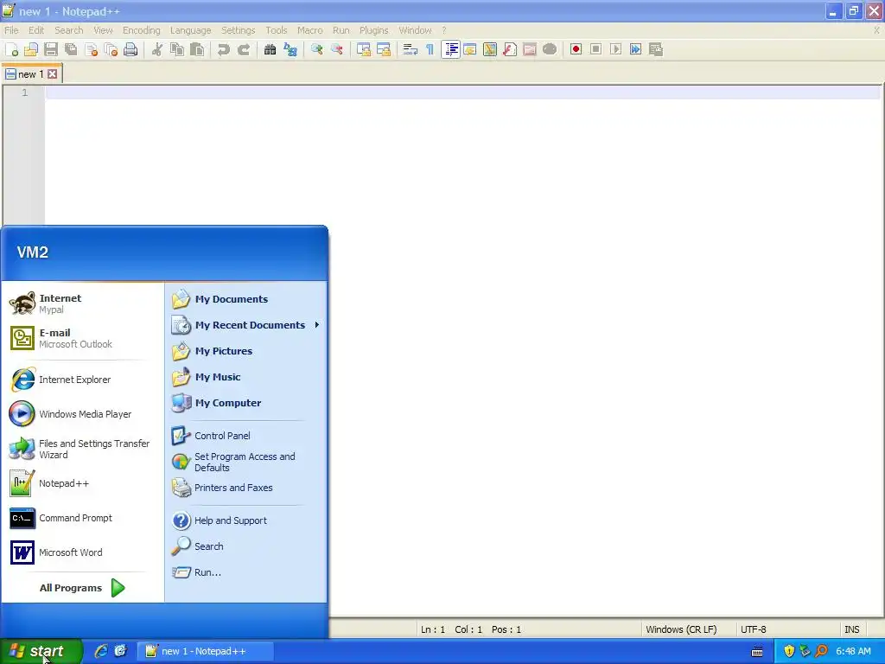Click the Save Recorded Macro icon
This screenshot has width=885, height=664.
tap(656, 49)
